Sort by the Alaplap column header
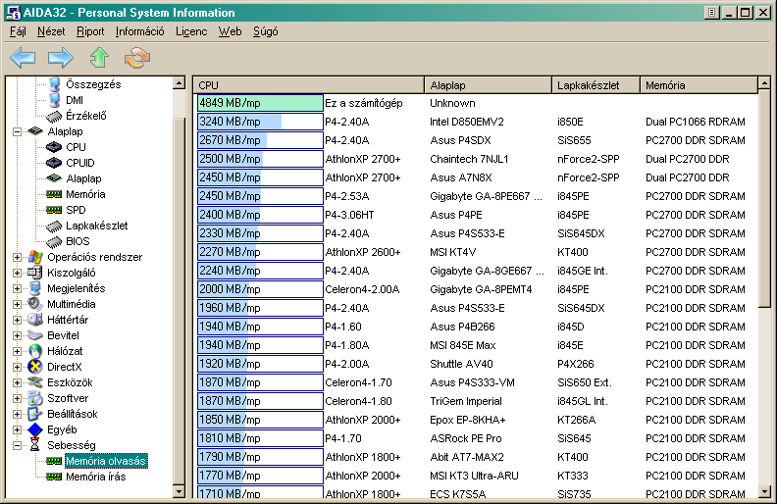Screen dimensions: 777x504 (x=489, y=85)
